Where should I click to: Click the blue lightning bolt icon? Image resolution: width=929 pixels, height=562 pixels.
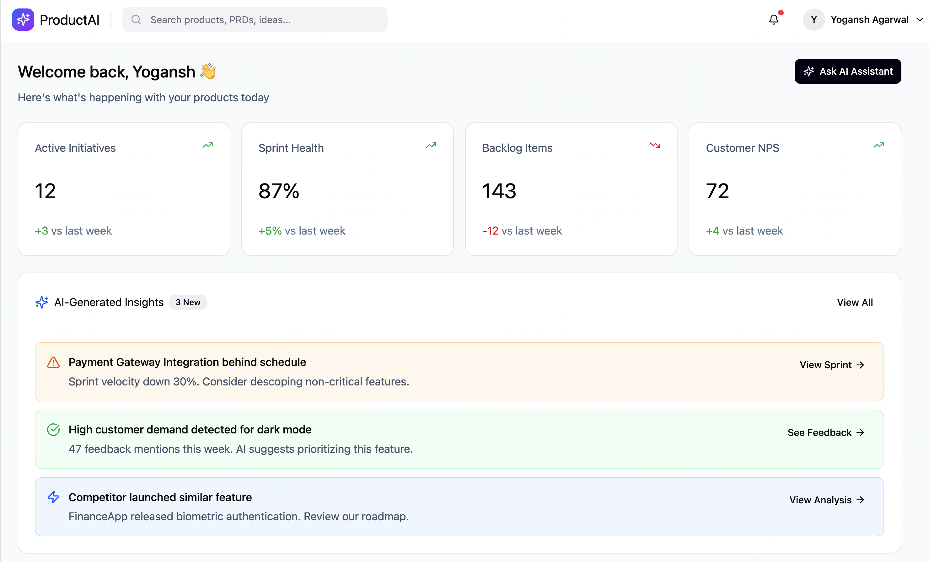pos(53,497)
